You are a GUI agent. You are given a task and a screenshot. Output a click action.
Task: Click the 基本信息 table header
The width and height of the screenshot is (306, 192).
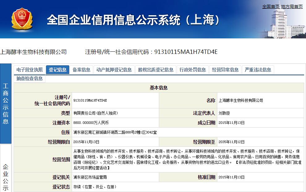tap(159, 88)
